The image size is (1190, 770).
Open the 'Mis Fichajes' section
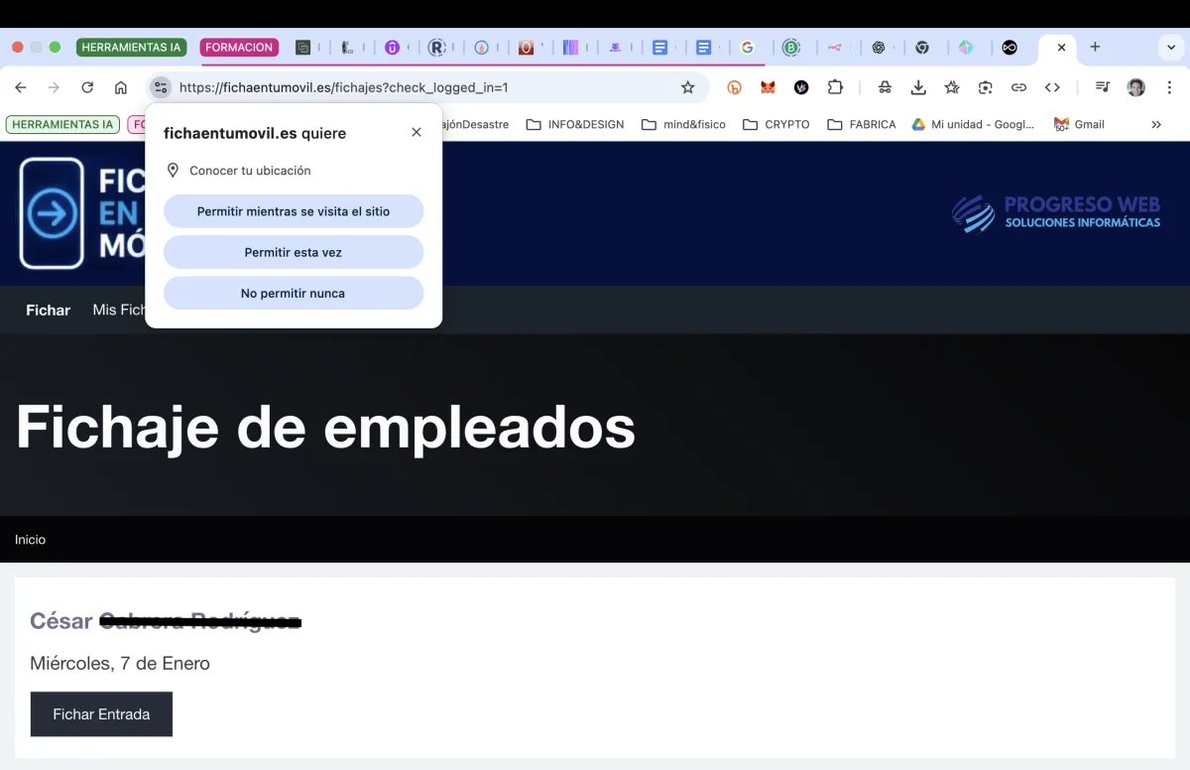click(120, 310)
